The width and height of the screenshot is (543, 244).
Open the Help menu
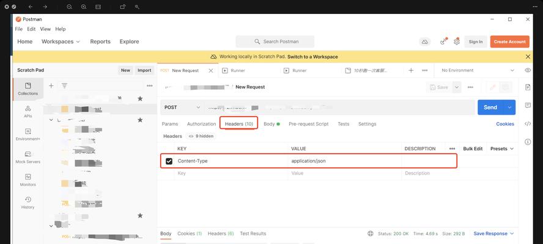click(x=61, y=29)
